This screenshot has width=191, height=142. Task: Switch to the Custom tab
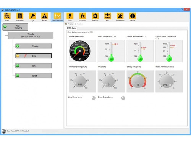(x=79, y=24)
